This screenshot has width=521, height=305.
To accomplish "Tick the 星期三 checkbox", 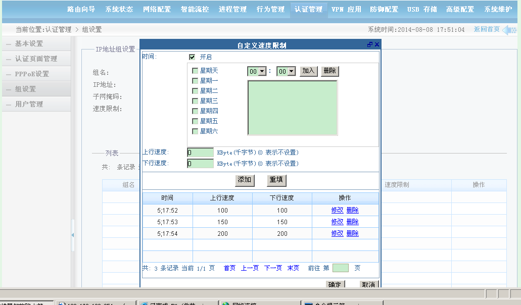I will (195, 101).
